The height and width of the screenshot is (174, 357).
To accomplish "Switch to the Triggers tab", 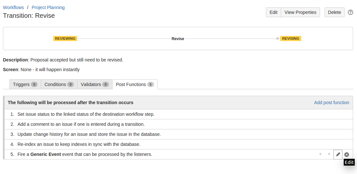I will click(x=25, y=84).
